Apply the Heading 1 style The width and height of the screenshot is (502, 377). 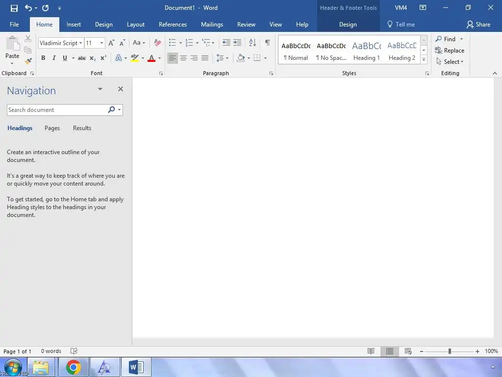(367, 51)
